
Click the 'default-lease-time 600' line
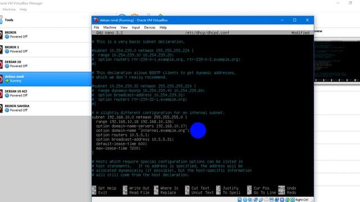121,144
